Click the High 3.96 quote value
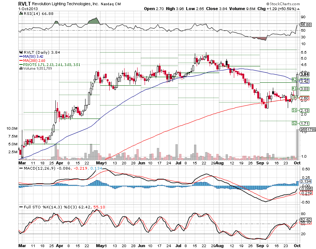316x249 pixels. [175, 9]
